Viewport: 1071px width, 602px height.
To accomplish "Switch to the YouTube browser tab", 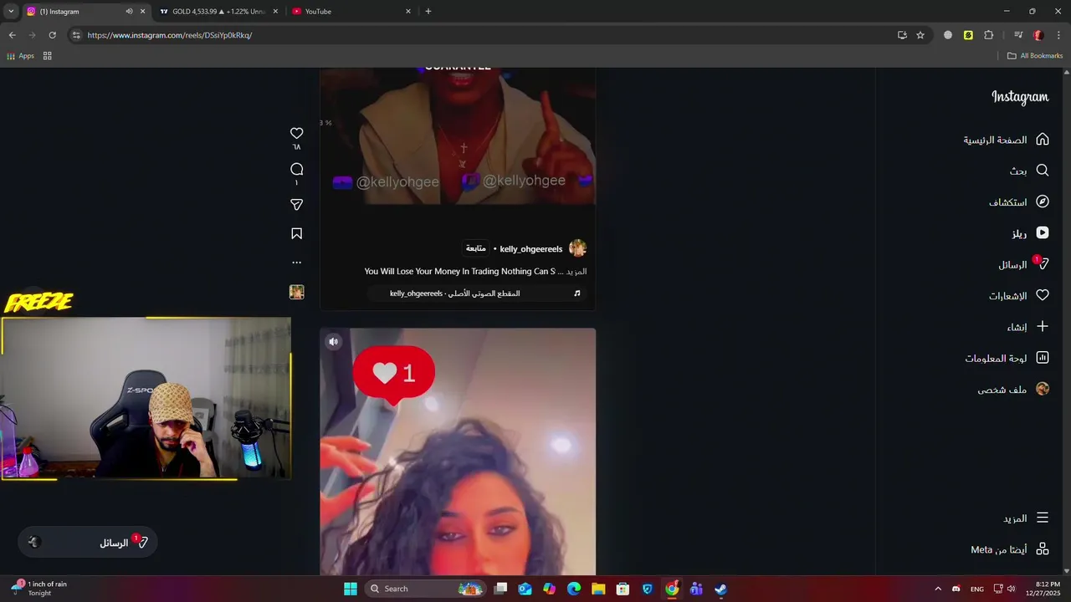I will point(347,12).
